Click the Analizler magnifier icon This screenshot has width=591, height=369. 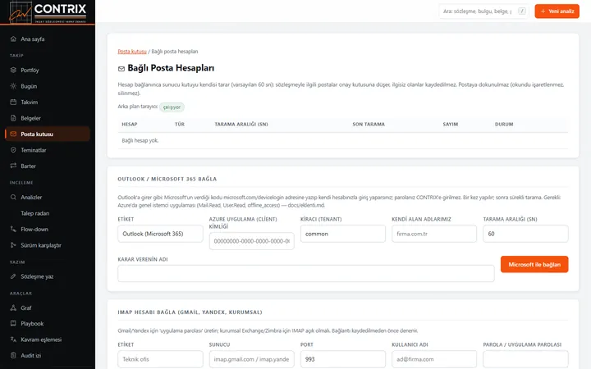13,197
